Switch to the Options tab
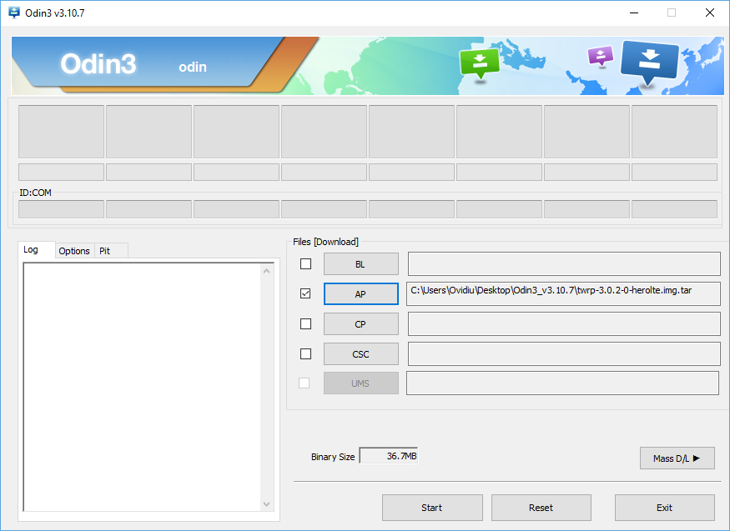The height and width of the screenshot is (531, 730). coord(74,251)
